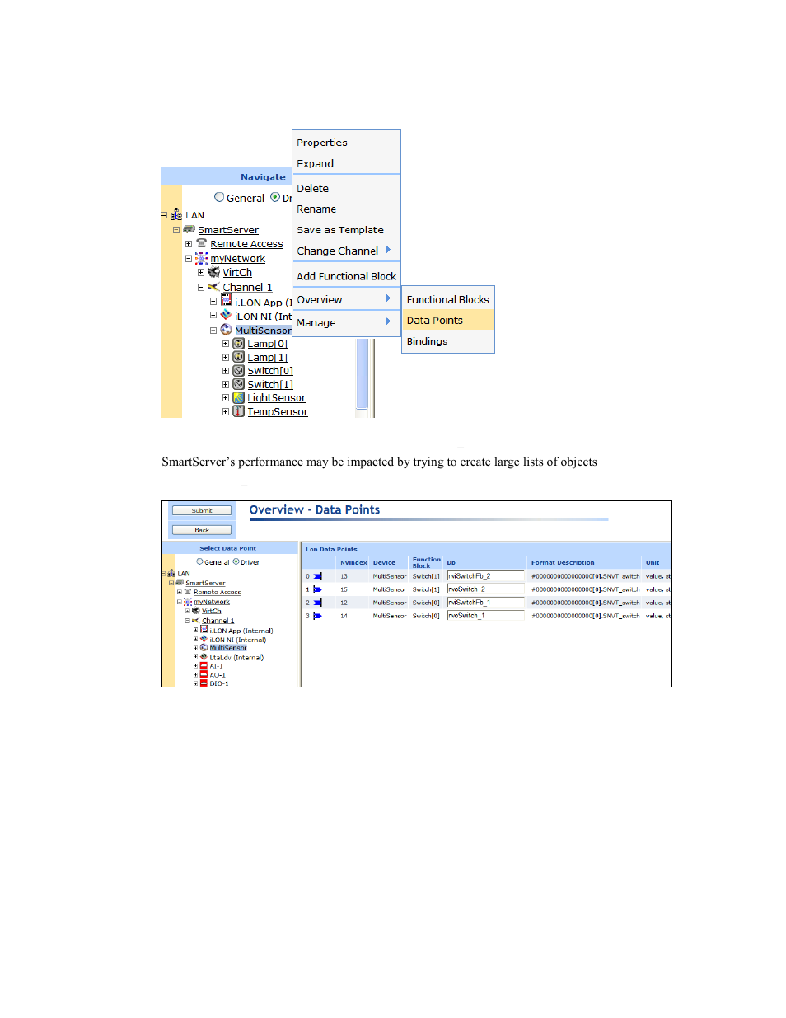Expand the Switch[1] node
This screenshot has width=786, height=1018.
tap(226, 384)
